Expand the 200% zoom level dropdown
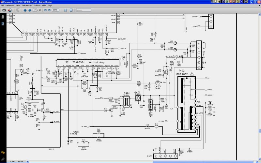This screenshot has height=163, width=261. [60, 10]
